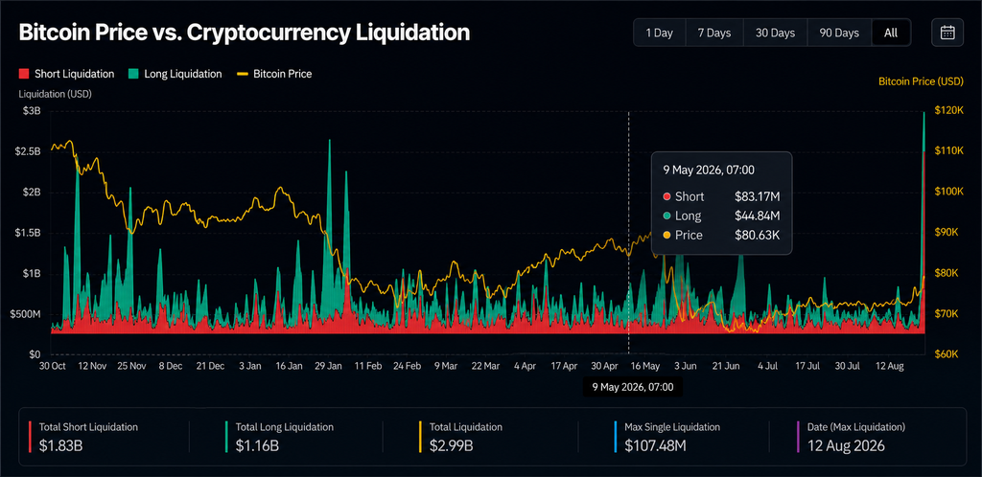Click the $500M left axis label
The image size is (982, 477).
[27, 314]
